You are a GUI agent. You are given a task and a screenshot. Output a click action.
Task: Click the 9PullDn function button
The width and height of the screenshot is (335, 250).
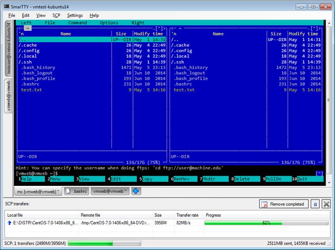tap(277, 179)
